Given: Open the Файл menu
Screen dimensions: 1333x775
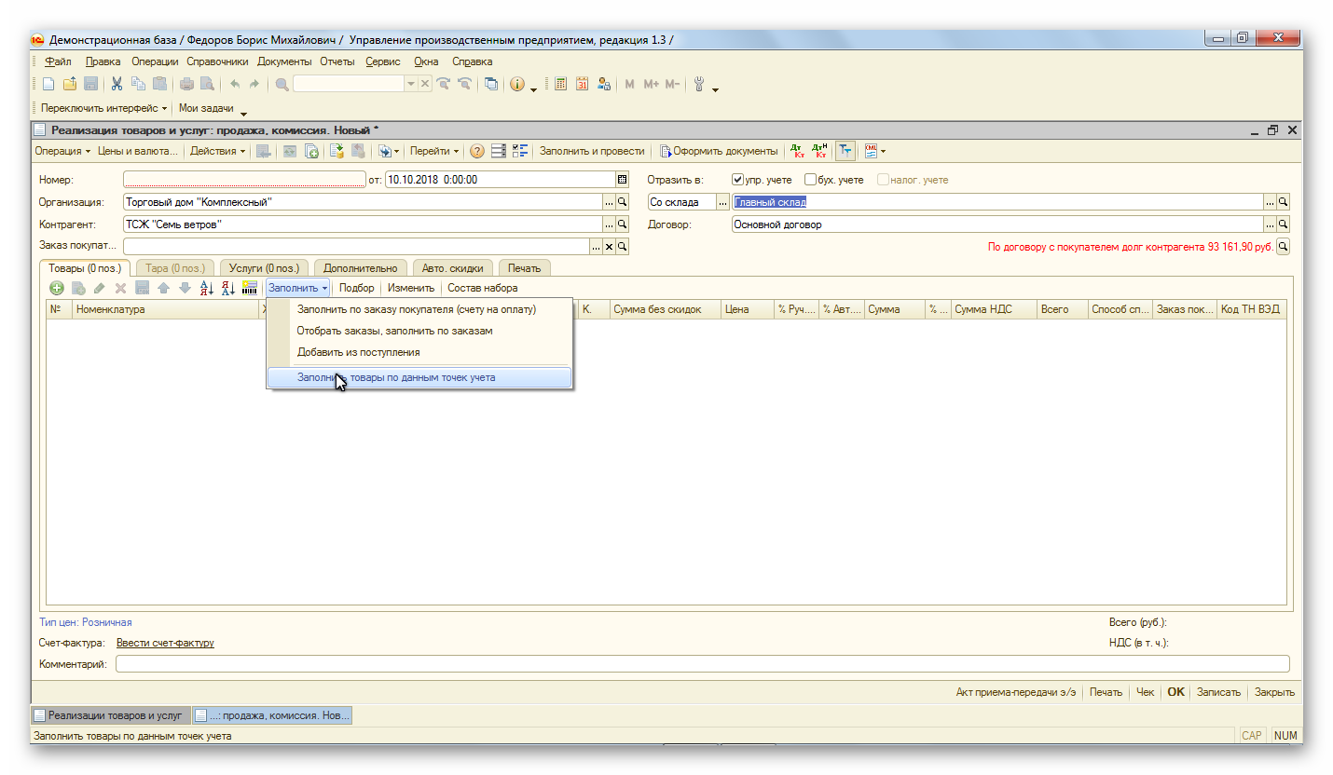Looking at the screenshot, I should [58, 61].
